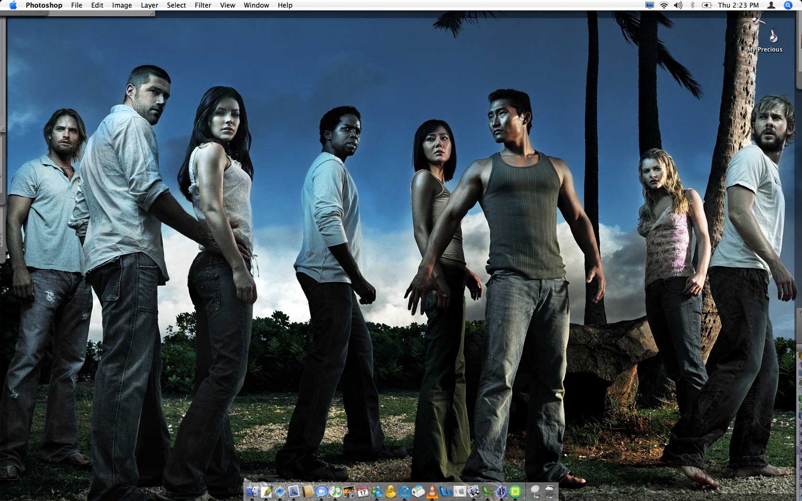Open the Photoshop application menu
This screenshot has height=501, width=802.
pos(44,5)
